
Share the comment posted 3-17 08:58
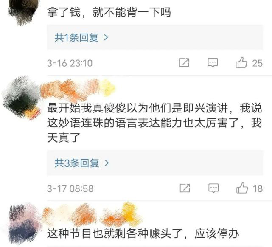[x=185, y=188]
